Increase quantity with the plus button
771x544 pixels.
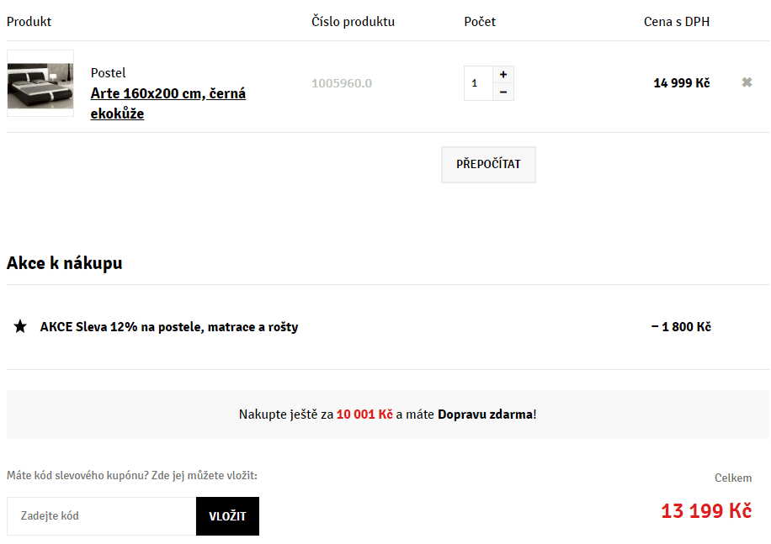(x=503, y=75)
